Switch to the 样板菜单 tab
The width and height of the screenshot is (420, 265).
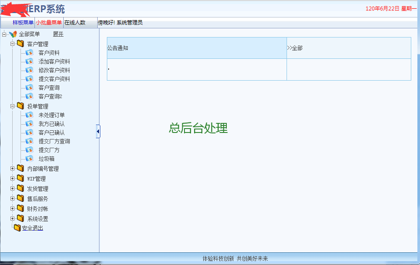23,23
